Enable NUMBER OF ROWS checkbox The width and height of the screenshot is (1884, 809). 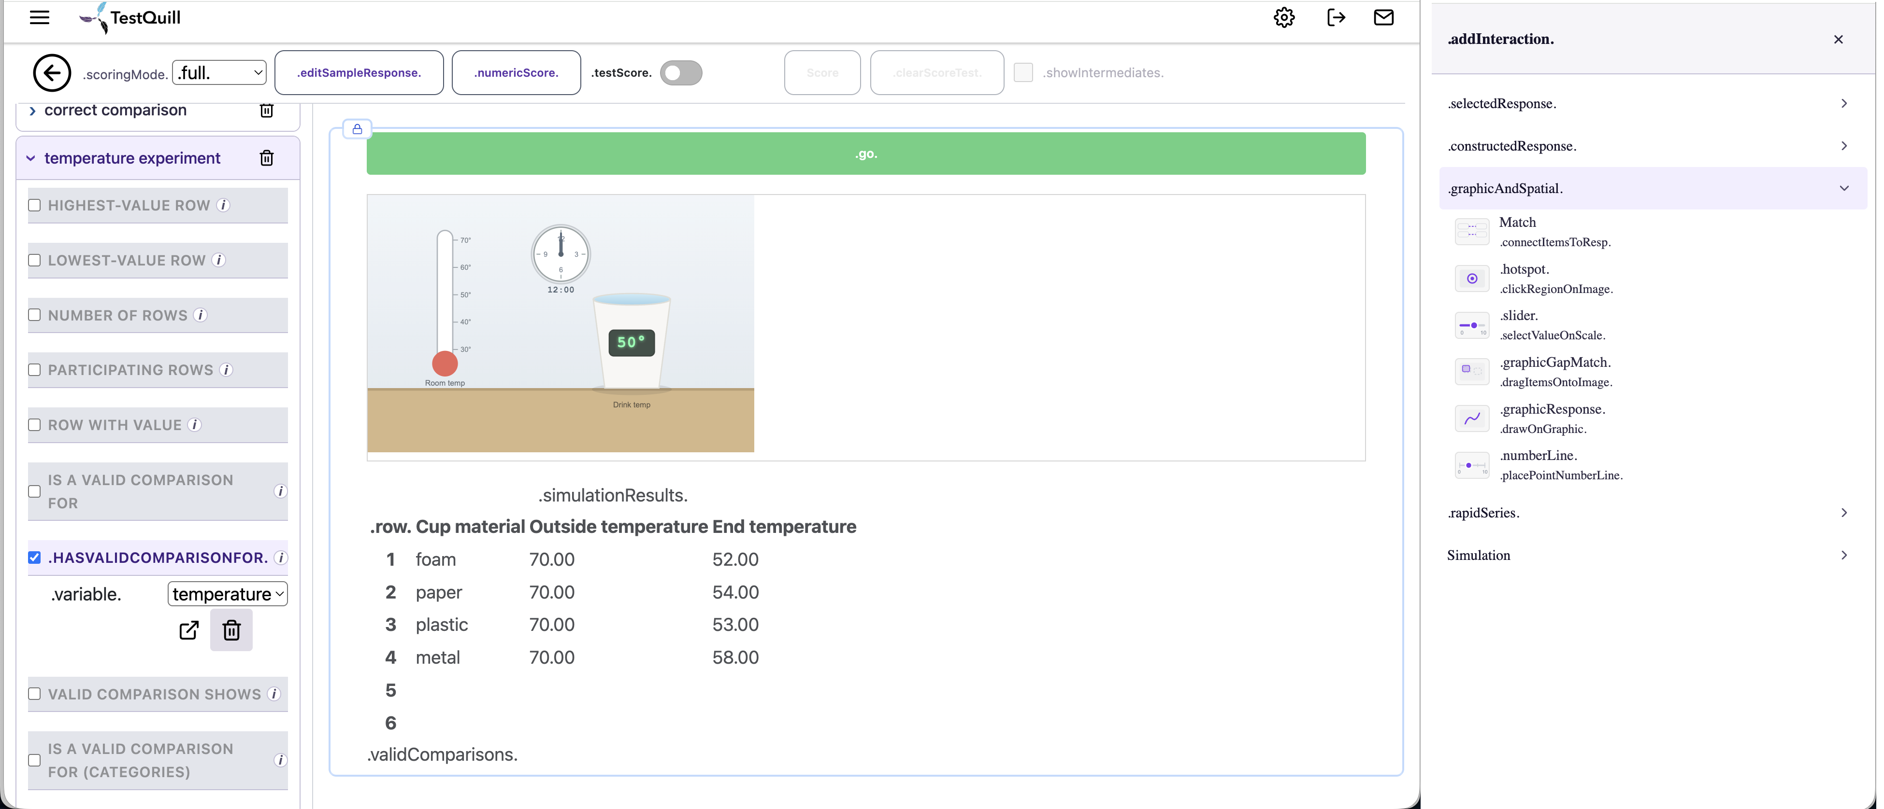(x=34, y=315)
